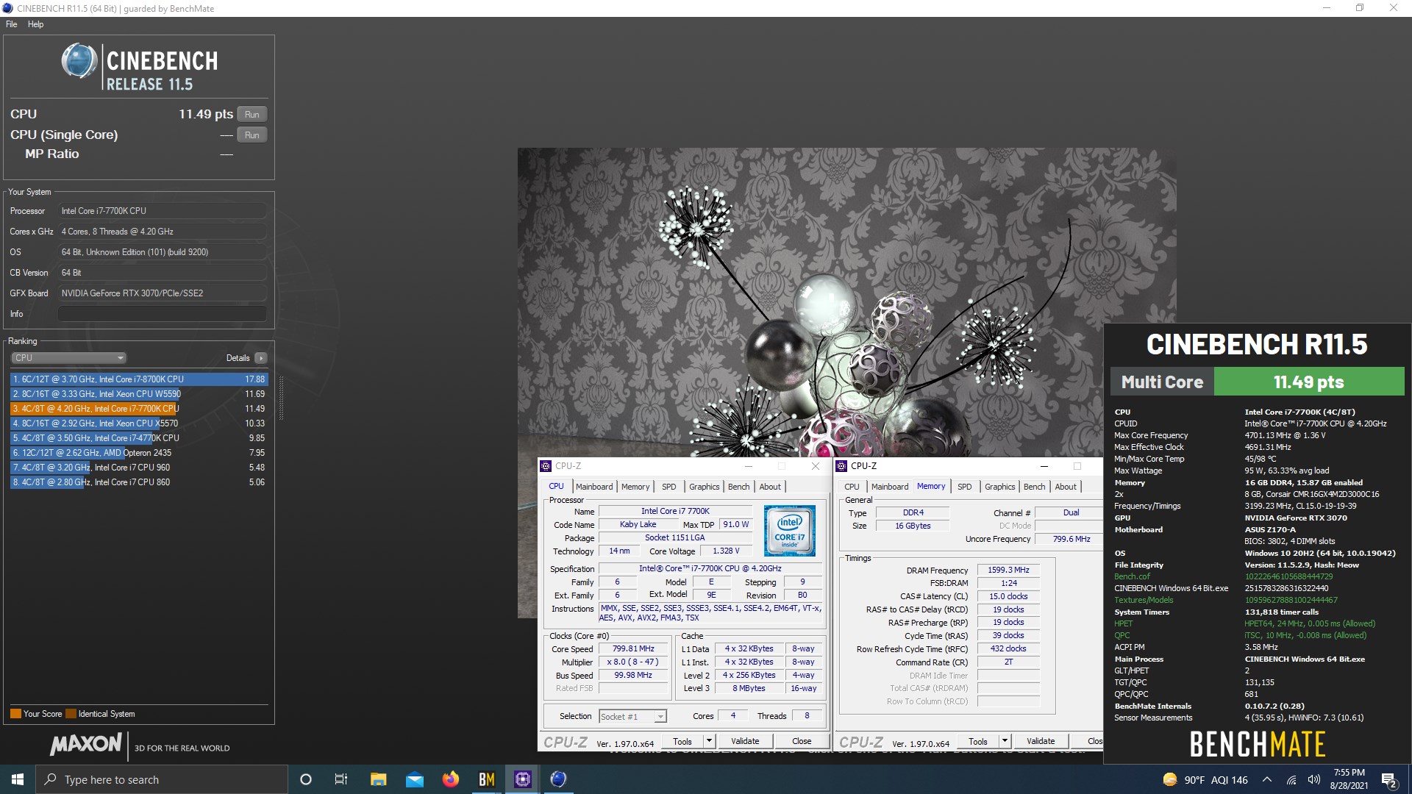Screen dimensions: 1412x794
Task: Open Graphics tab in right CPU-Z window
Action: 1000,487
